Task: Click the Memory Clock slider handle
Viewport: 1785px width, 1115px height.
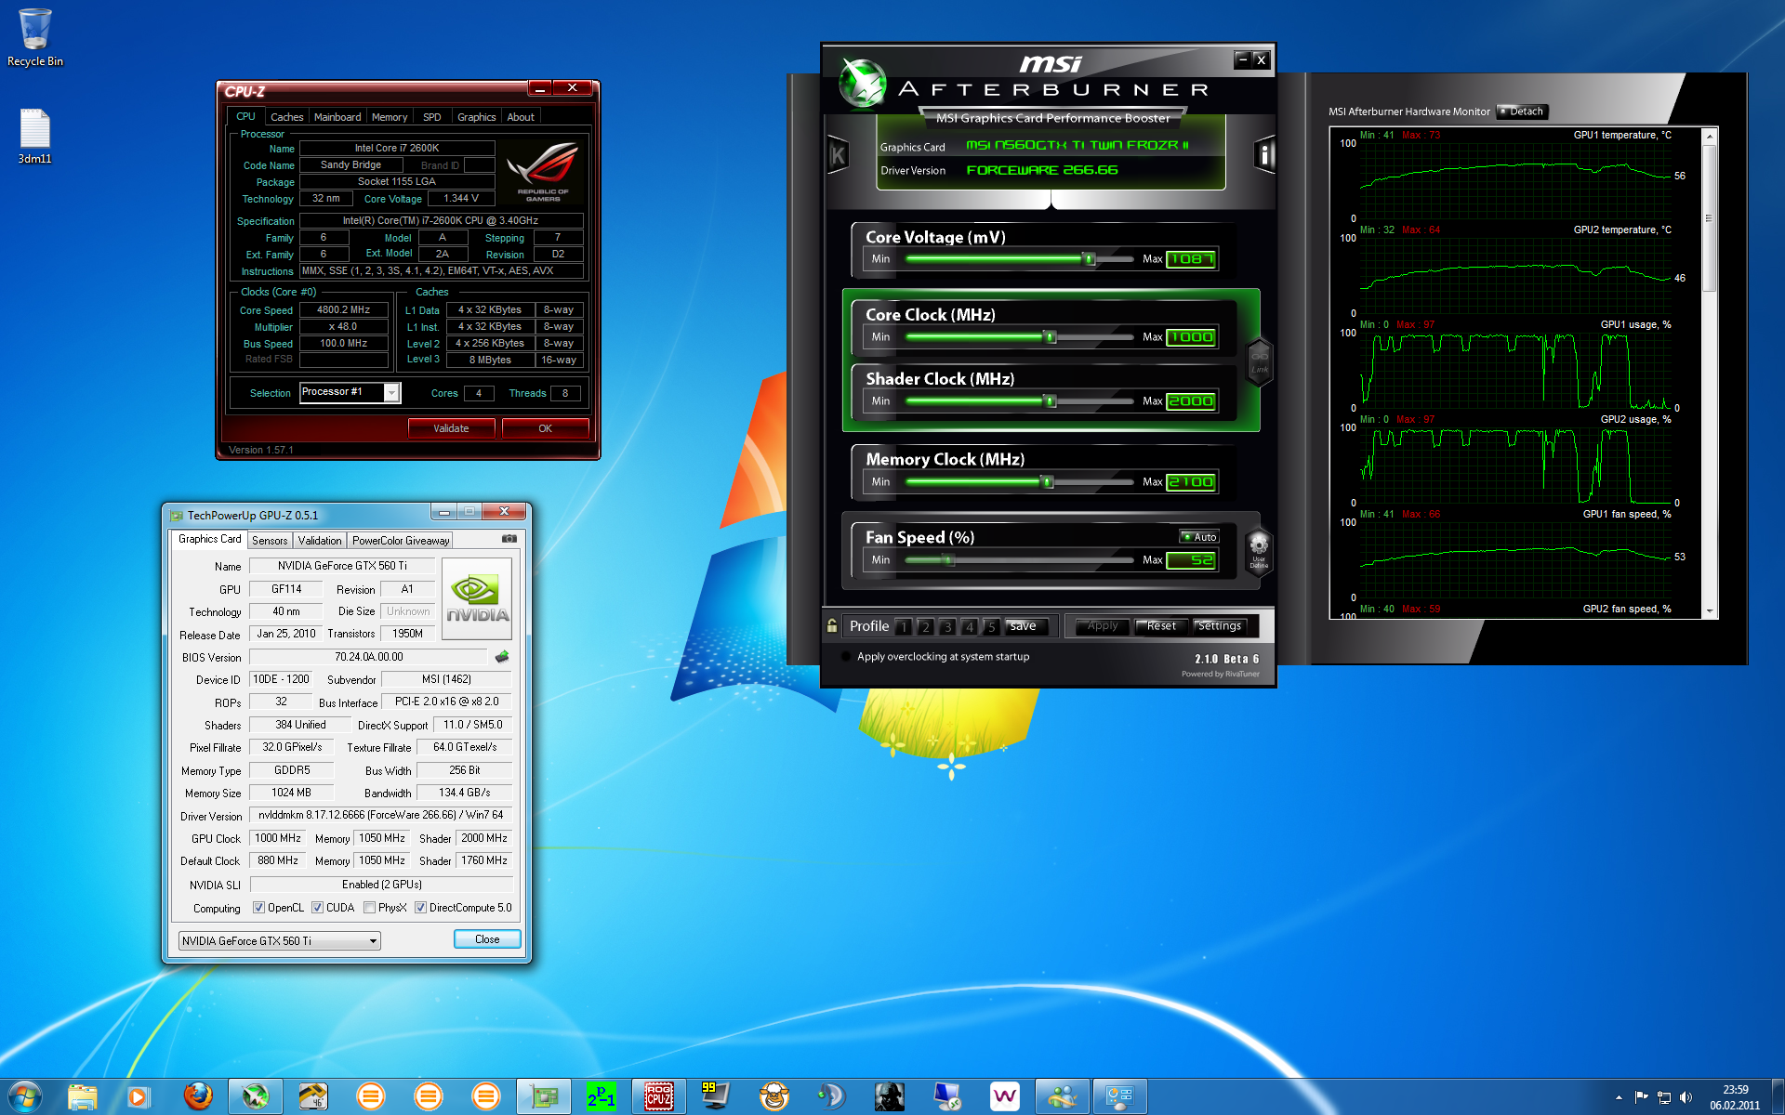Action: pyautogui.click(x=1048, y=482)
